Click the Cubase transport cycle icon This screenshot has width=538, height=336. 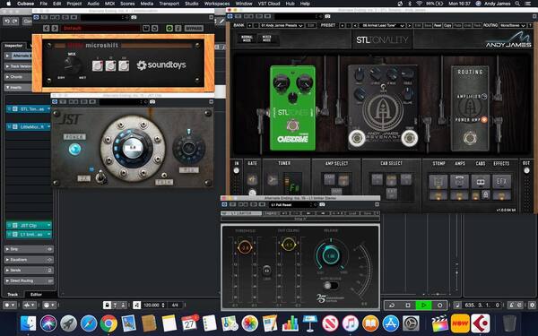(392, 306)
